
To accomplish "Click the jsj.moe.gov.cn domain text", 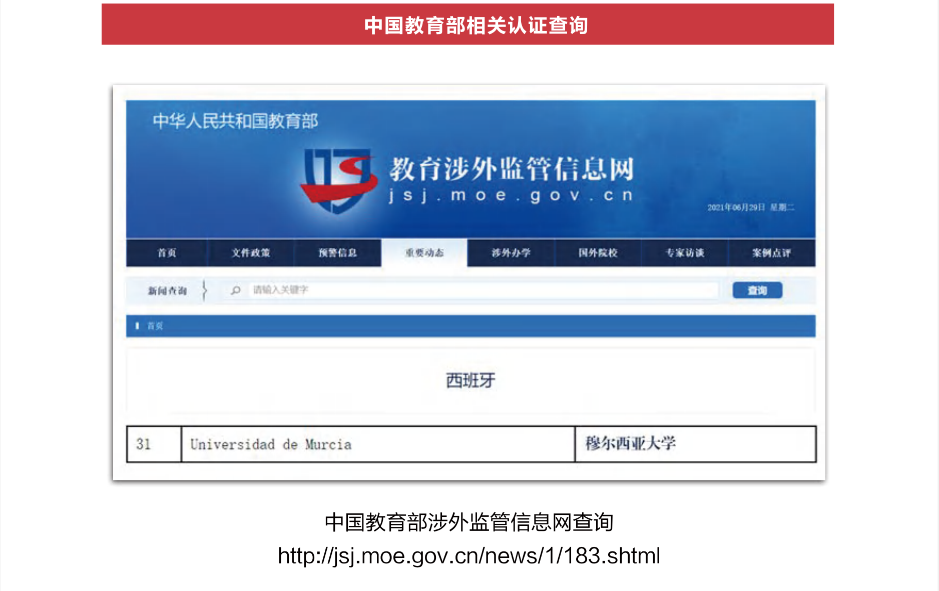I will [512, 195].
